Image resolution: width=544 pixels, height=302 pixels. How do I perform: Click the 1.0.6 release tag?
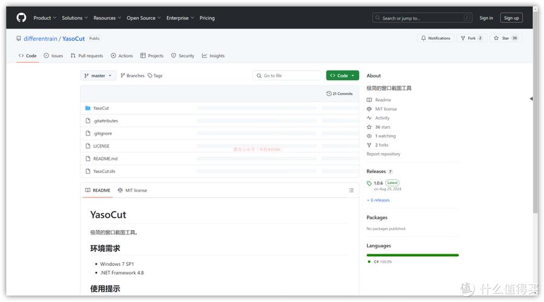coord(378,183)
